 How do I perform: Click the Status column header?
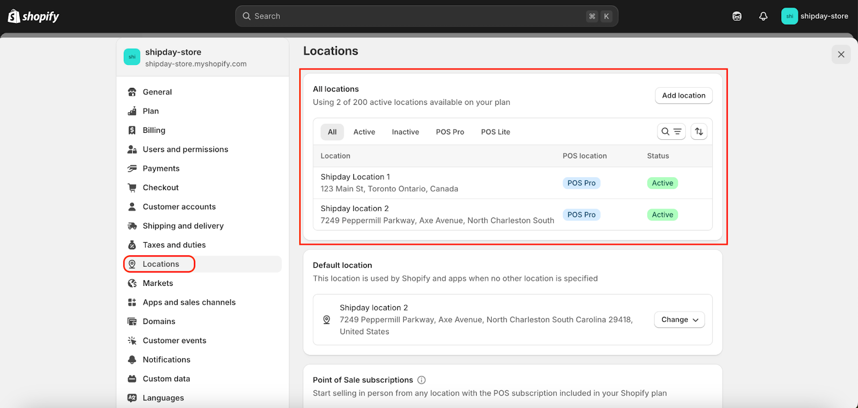(658, 156)
